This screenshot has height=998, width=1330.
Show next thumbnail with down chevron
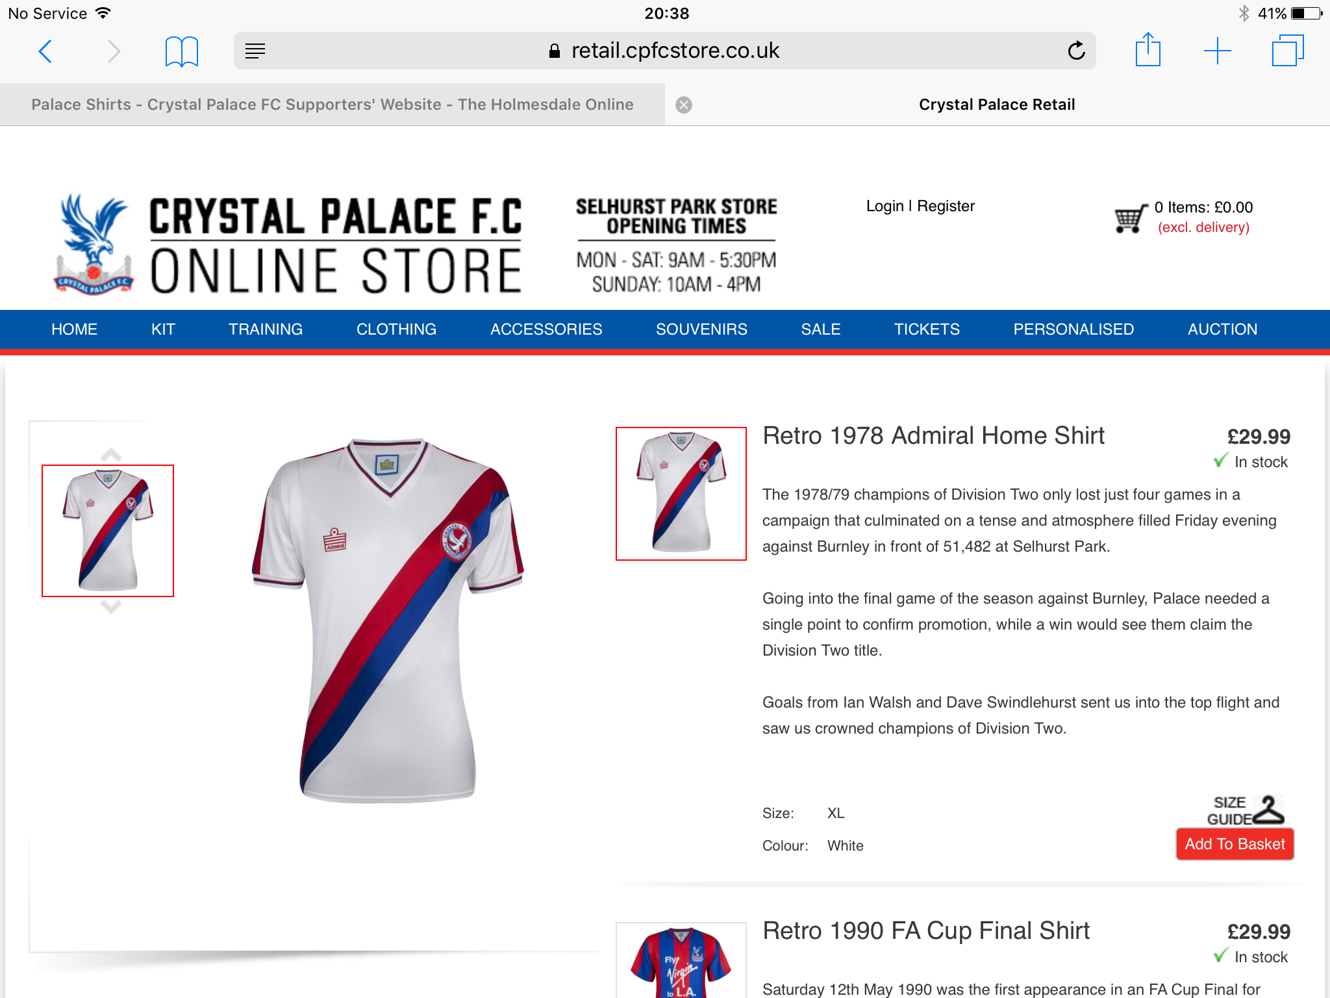(x=111, y=607)
